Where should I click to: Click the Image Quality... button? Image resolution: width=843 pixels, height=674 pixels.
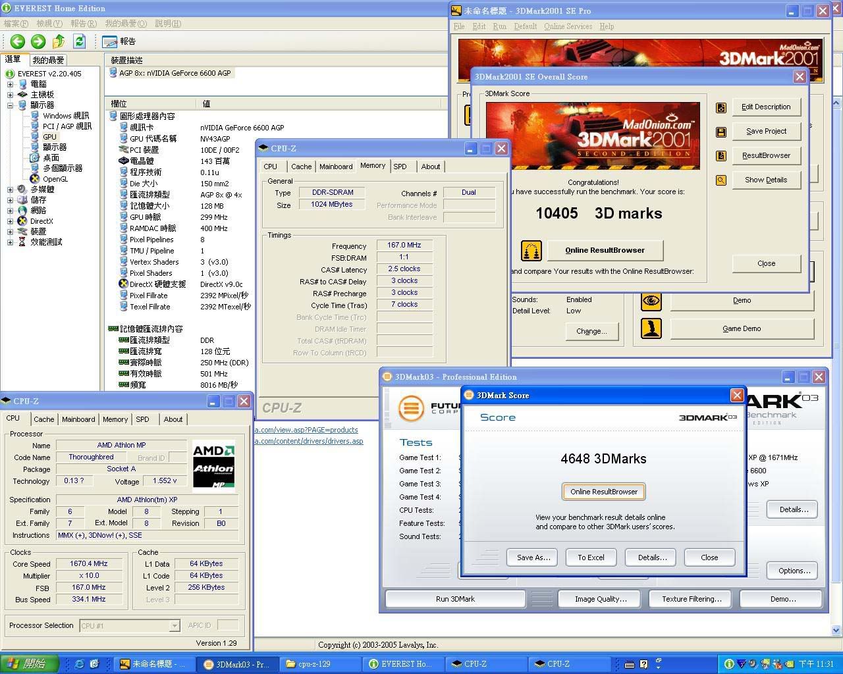click(601, 599)
